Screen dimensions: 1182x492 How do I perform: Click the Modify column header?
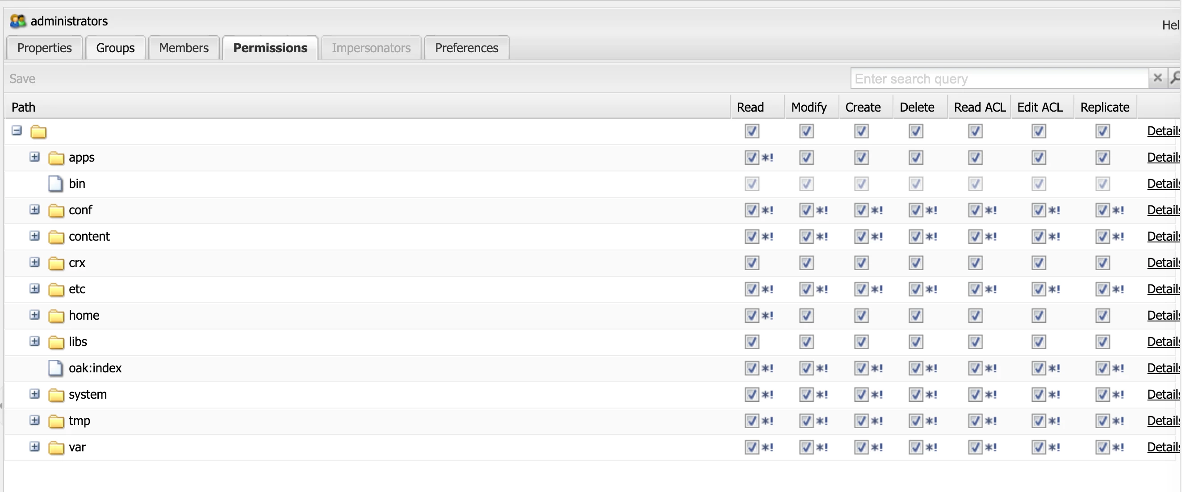pyautogui.click(x=809, y=107)
